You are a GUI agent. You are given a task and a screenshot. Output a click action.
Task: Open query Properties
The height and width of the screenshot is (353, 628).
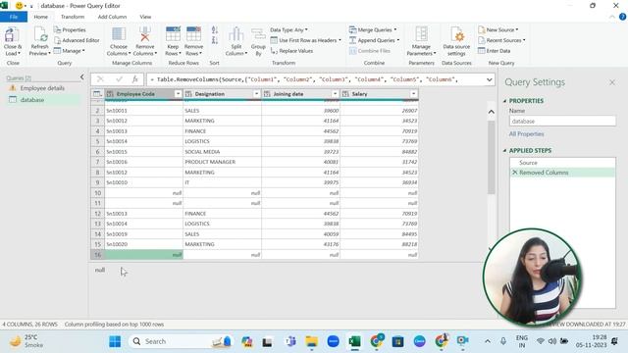point(70,29)
